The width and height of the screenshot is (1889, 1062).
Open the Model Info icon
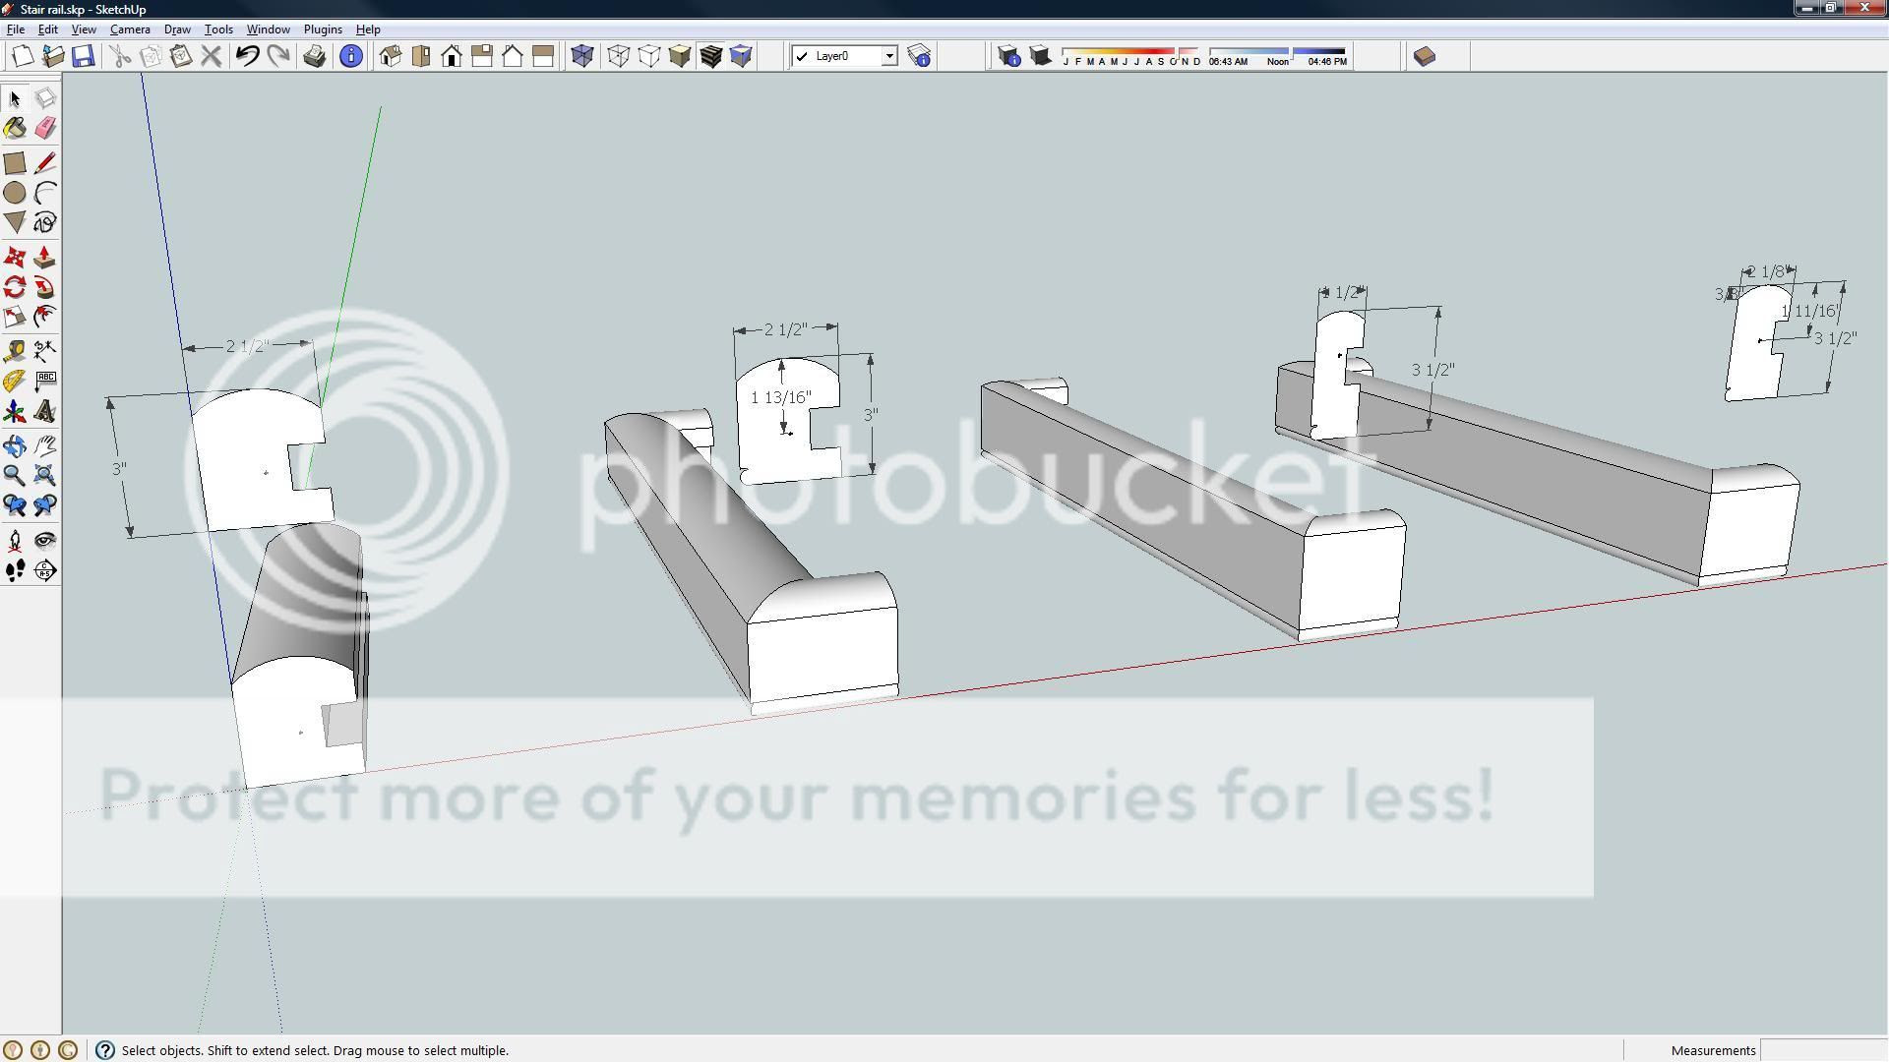(350, 56)
